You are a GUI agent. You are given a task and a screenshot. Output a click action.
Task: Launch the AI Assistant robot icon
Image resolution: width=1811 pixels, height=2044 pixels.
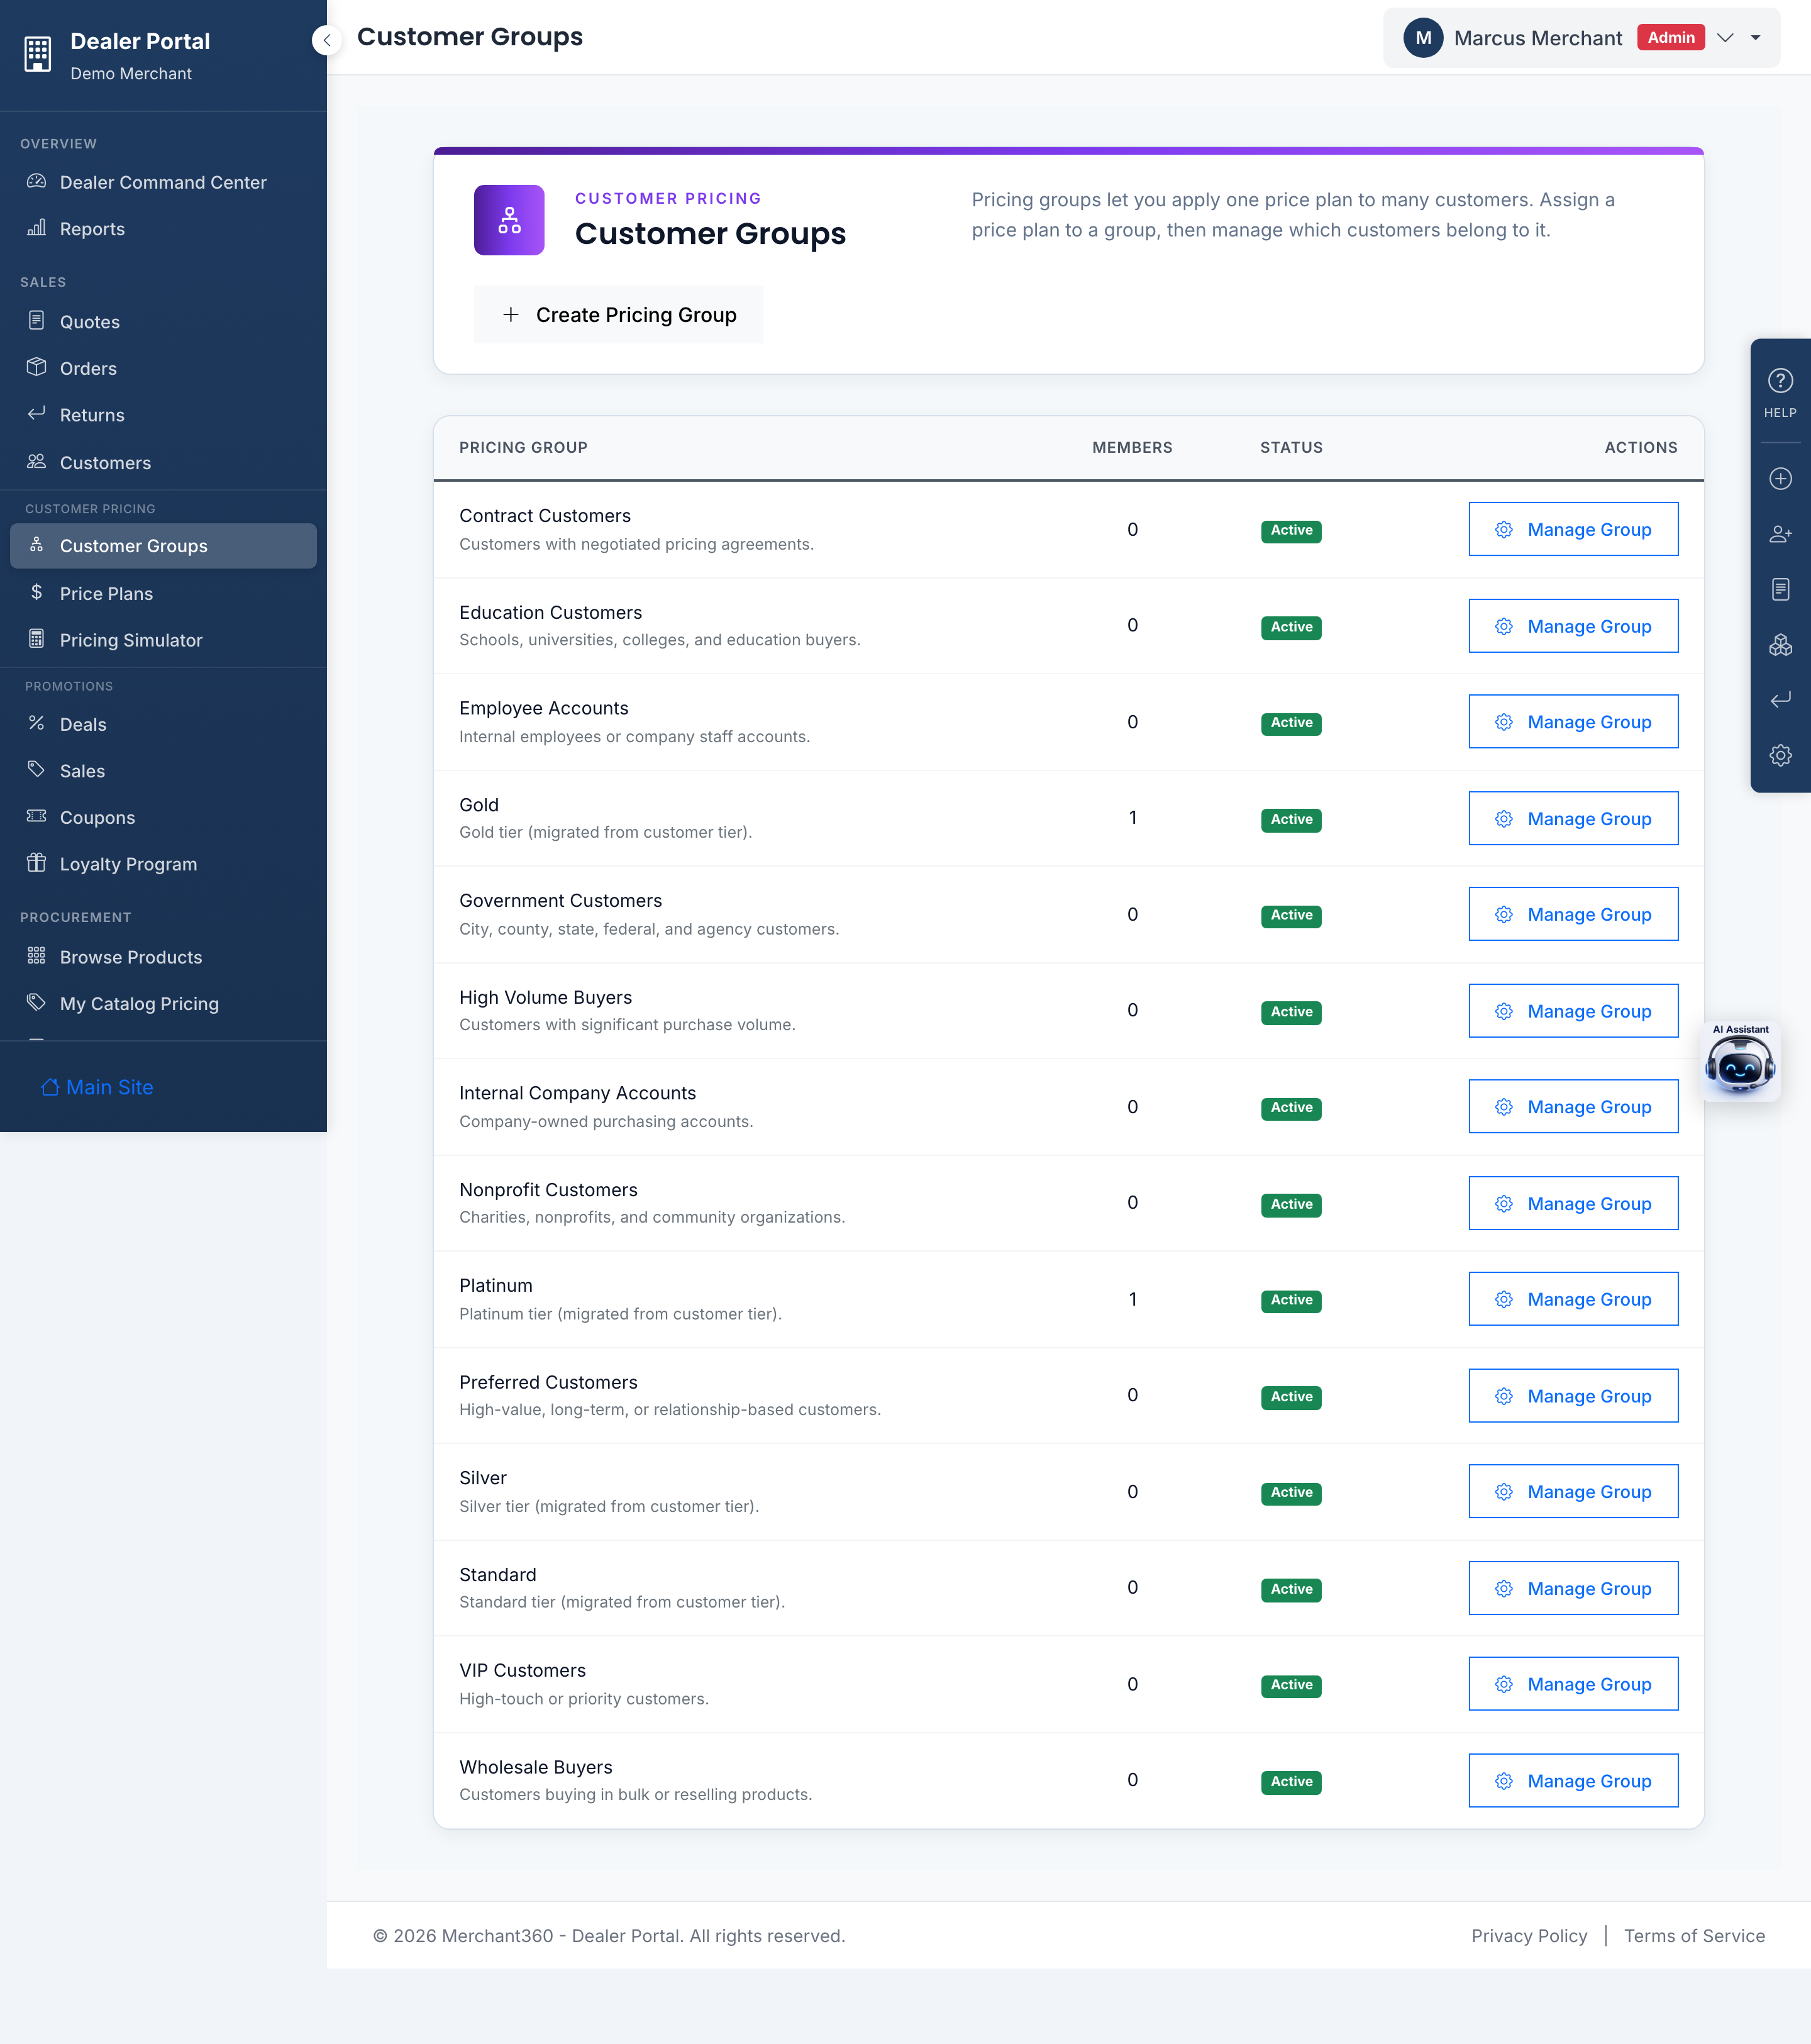1740,1064
